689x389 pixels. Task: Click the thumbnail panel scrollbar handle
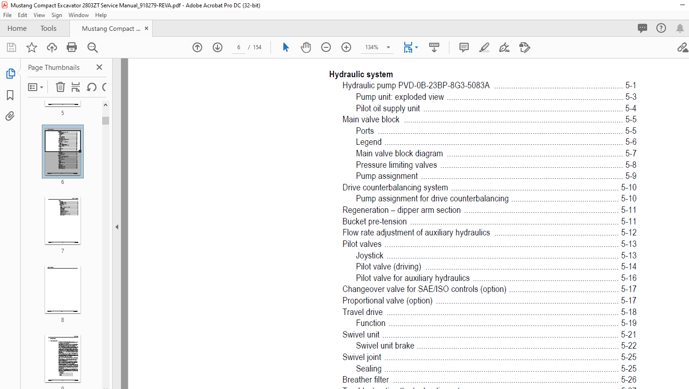point(105,120)
